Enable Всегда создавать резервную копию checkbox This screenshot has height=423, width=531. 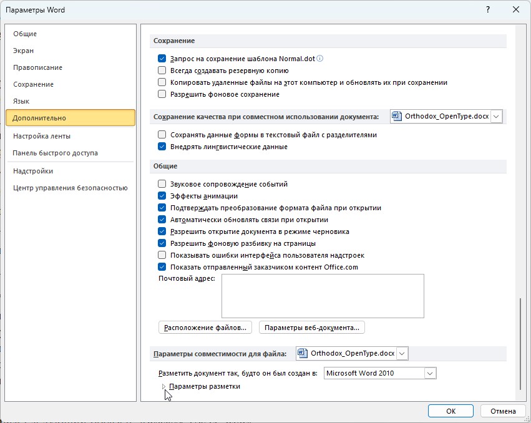(162, 70)
